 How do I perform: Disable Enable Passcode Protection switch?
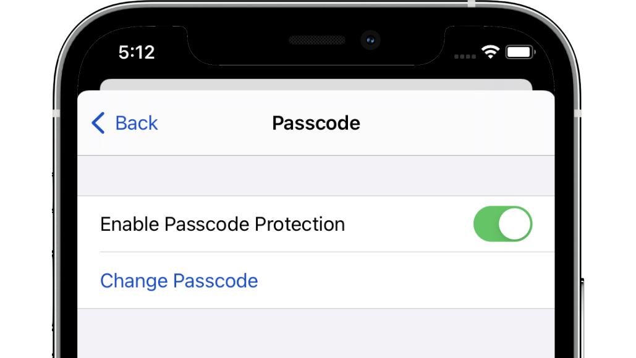pos(502,224)
